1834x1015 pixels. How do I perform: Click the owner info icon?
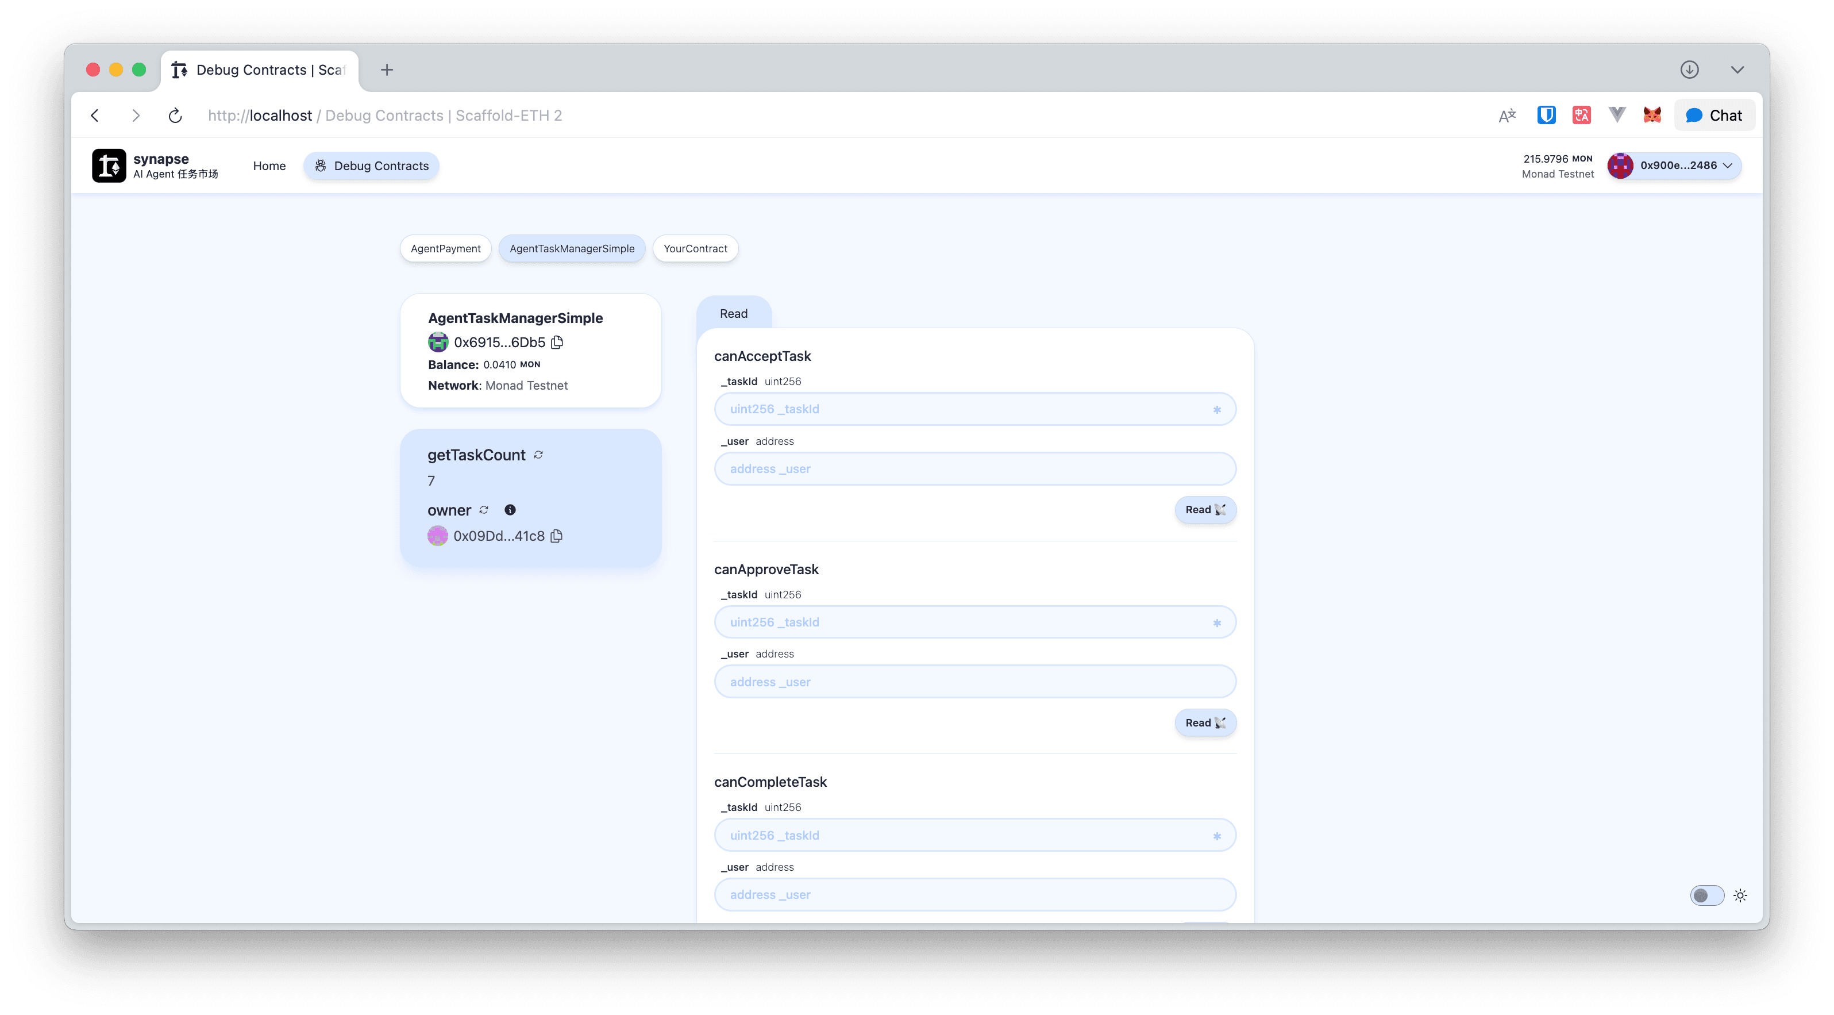[x=510, y=510]
